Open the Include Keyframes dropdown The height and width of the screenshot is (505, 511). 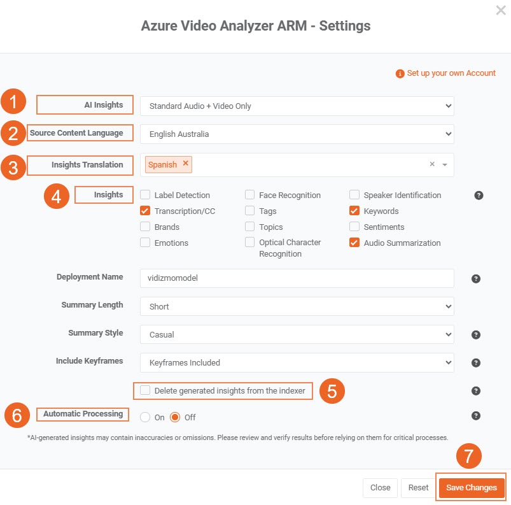point(297,362)
